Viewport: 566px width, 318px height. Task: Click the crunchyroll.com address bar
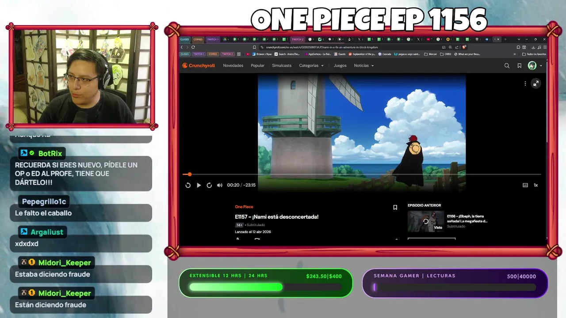click(349, 47)
